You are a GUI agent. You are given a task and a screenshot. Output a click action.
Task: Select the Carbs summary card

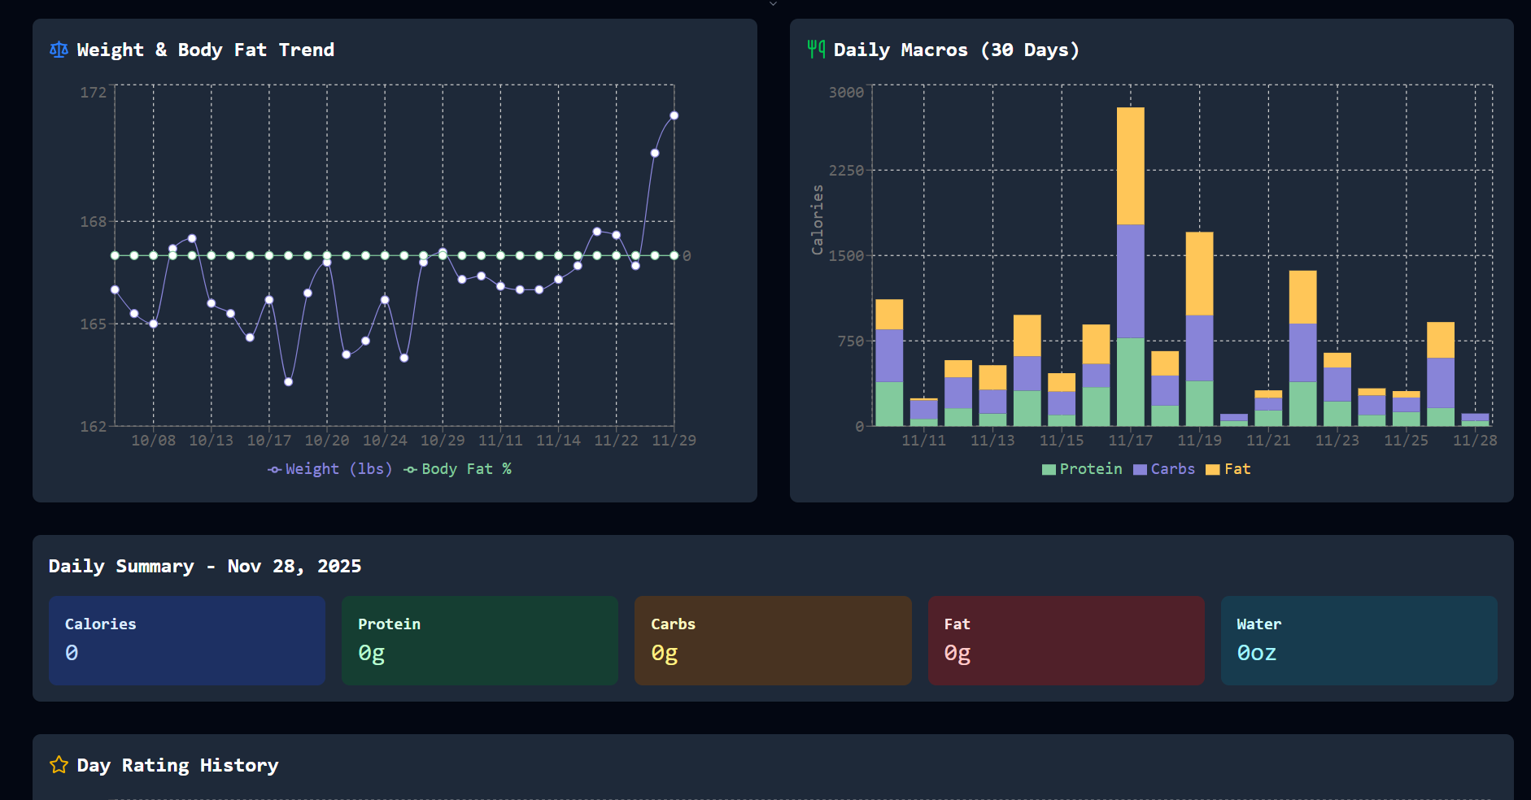[773, 641]
